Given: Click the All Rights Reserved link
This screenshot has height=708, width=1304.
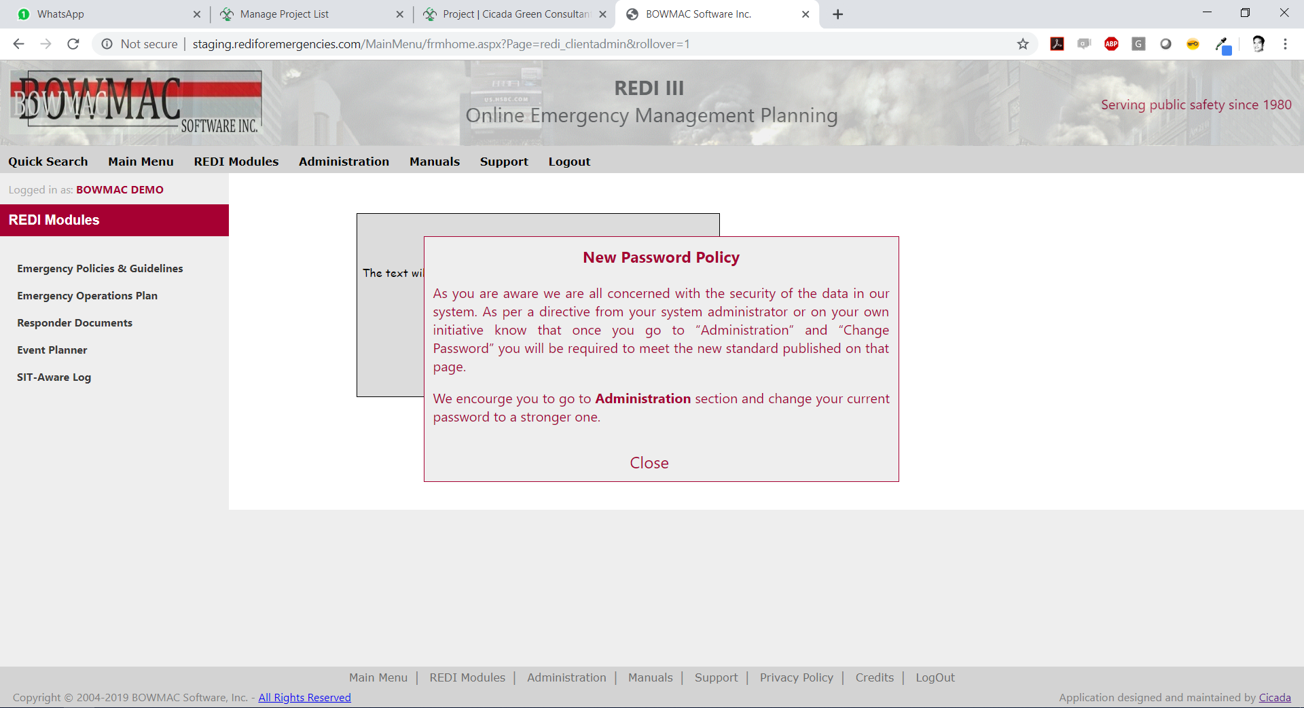Looking at the screenshot, I should pyautogui.click(x=304, y=697).
